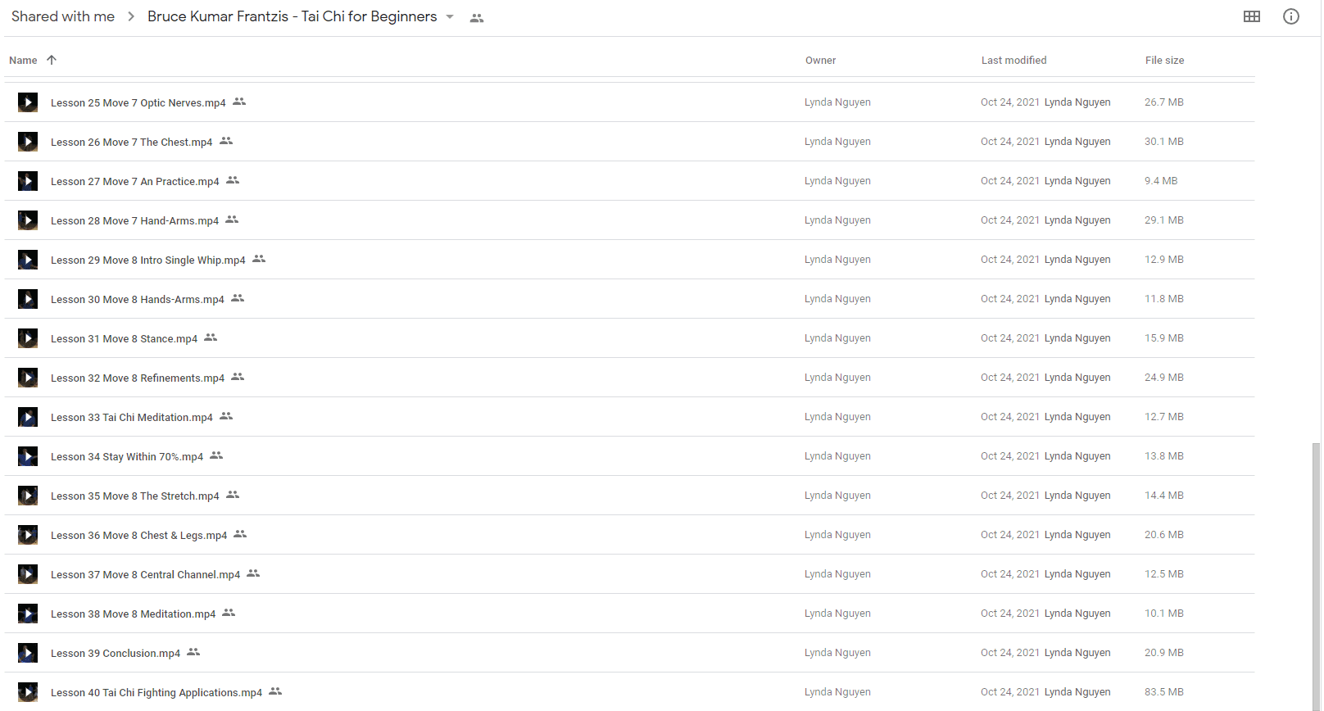Click shared icon next to Lesson 40 file

point(275,691)
